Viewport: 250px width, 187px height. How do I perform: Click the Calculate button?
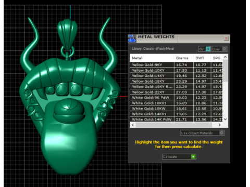(x=179, y=156)
